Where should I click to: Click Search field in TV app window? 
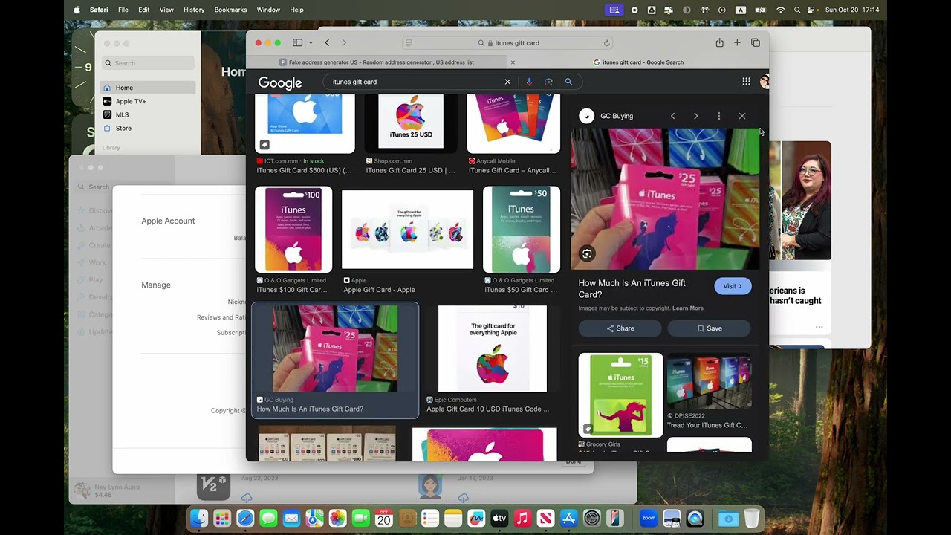coord(149,63)
